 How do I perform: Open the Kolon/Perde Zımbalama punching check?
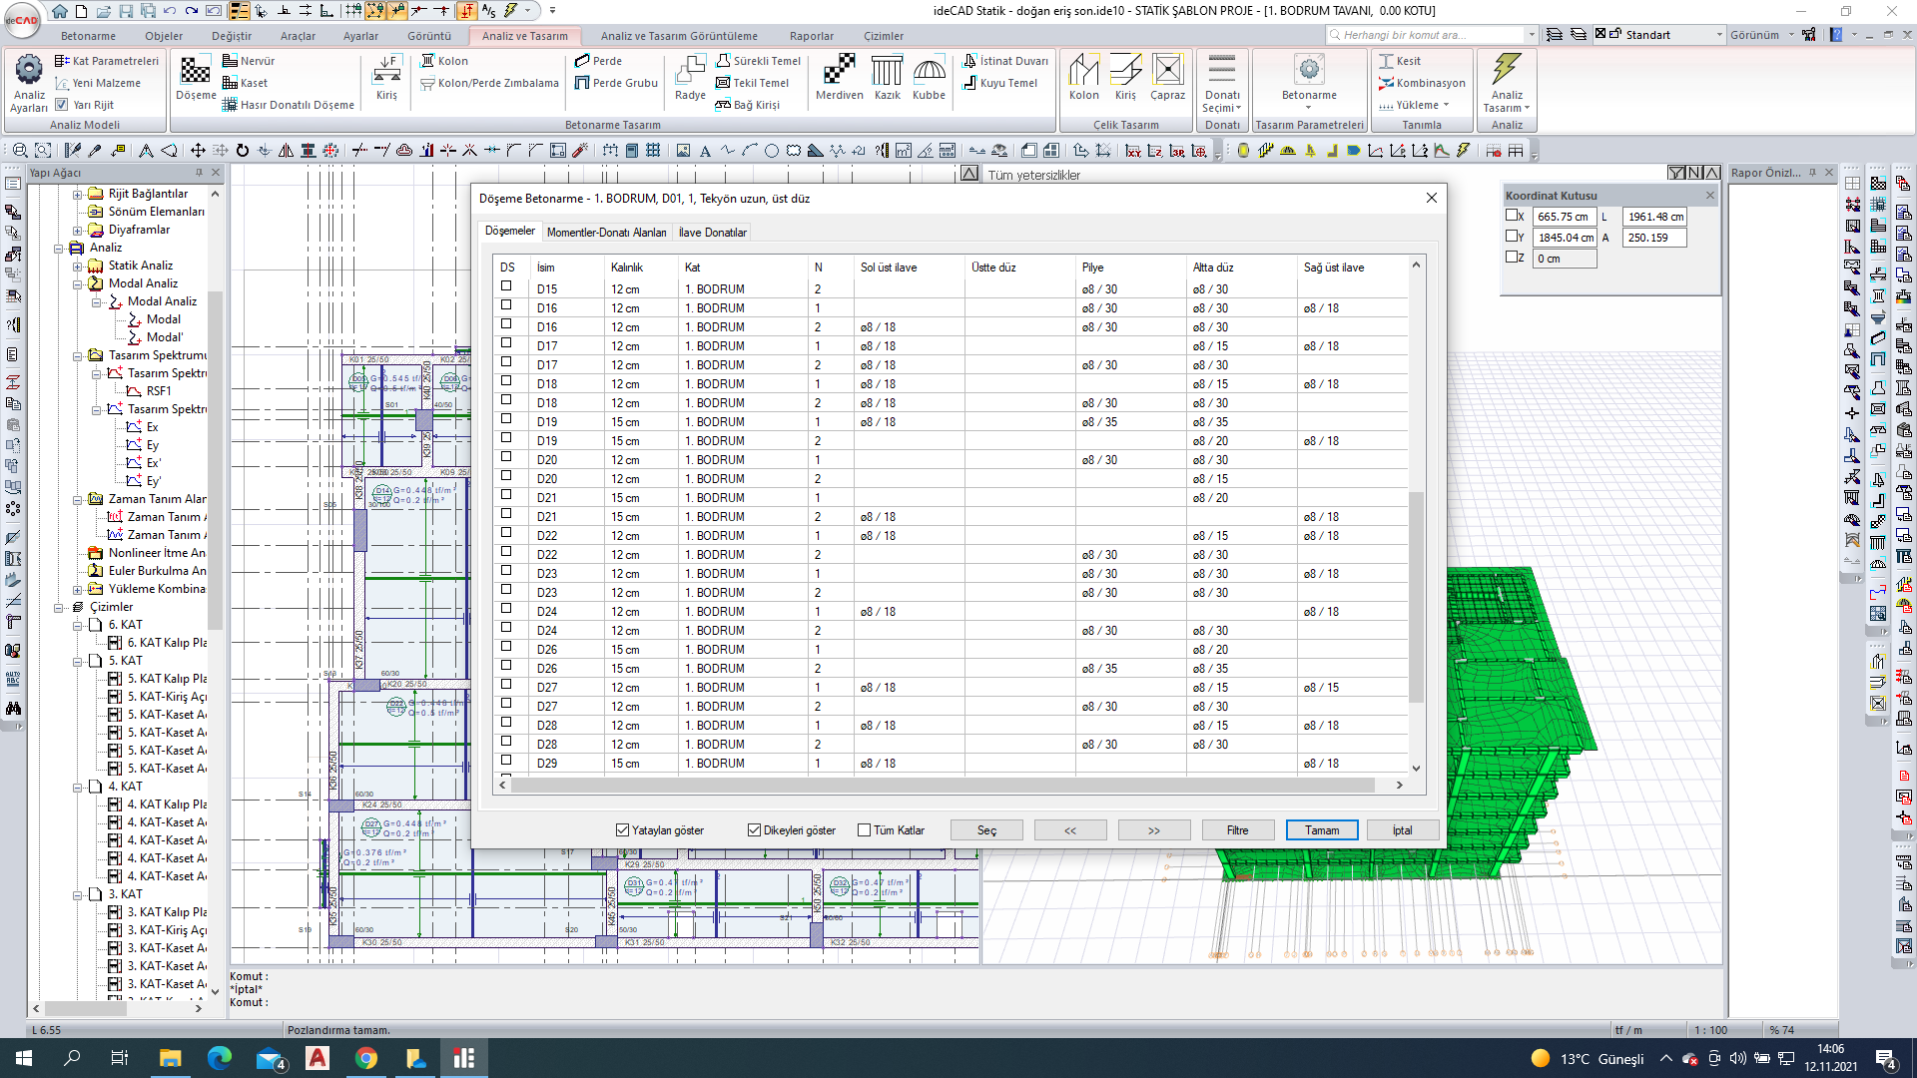point(489,83)
